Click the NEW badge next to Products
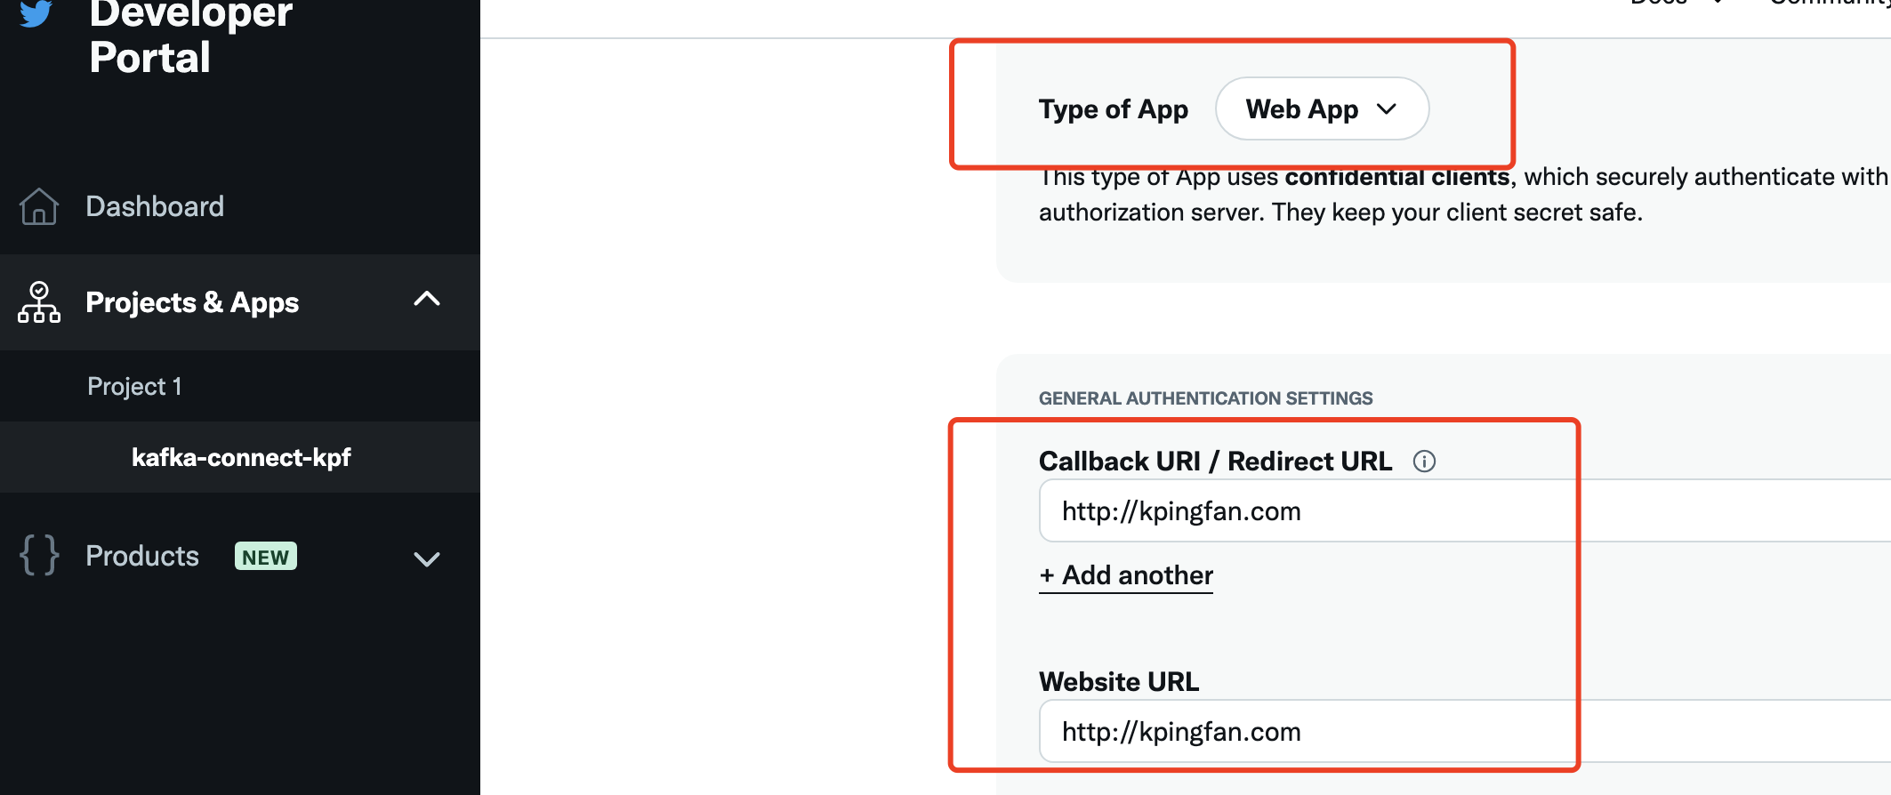The width and height of the screenshot is (1891, 795). (266, 556)
